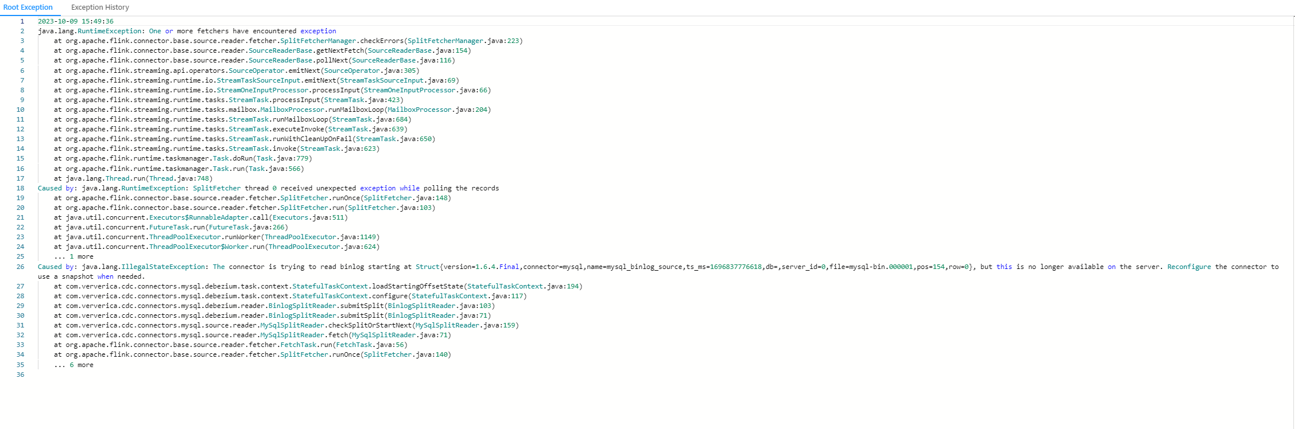Select the StreamTask.executeInvoke stack frame
Viewport: 1295px width, 429px height.
coord(231,129)
